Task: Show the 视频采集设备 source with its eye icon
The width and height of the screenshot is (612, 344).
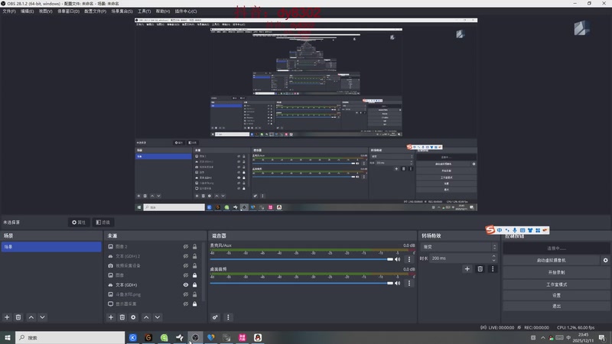Action: 186,265
